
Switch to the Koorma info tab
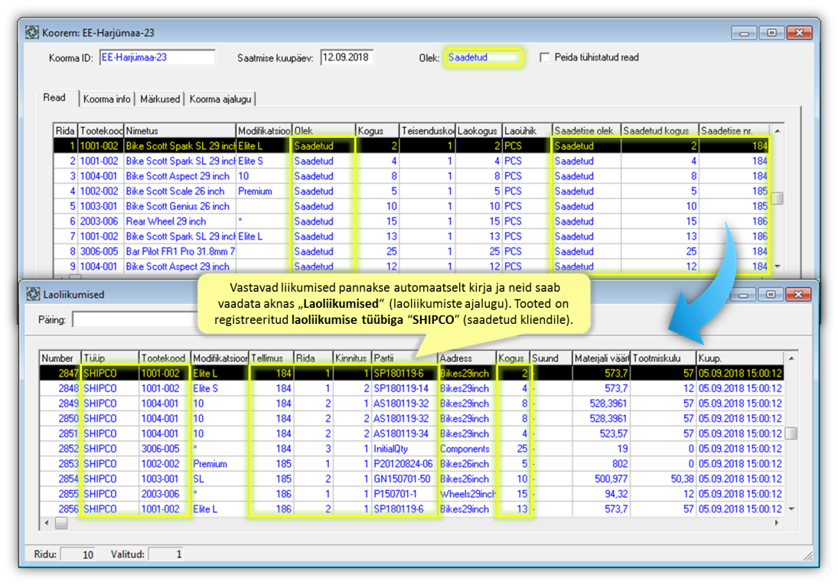point(106,99)
